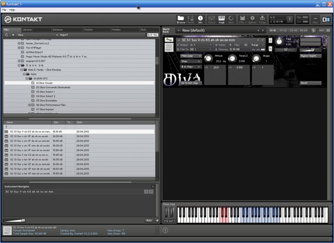Click the refresh icon in Files browser

click(6, 35)
